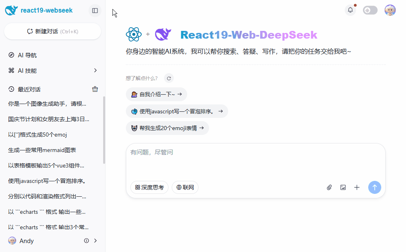This screenshot has height=252, width=406.
Task: Click the info icon beside Andy
Action: (x=86, y=241)
